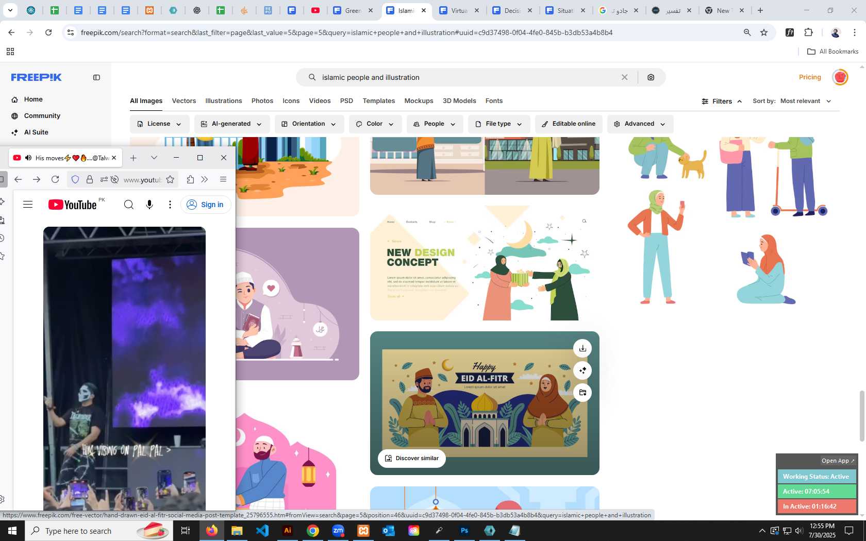
Task: Expand the AI-generated filter dropdown
Action: (x=231, y=124)
